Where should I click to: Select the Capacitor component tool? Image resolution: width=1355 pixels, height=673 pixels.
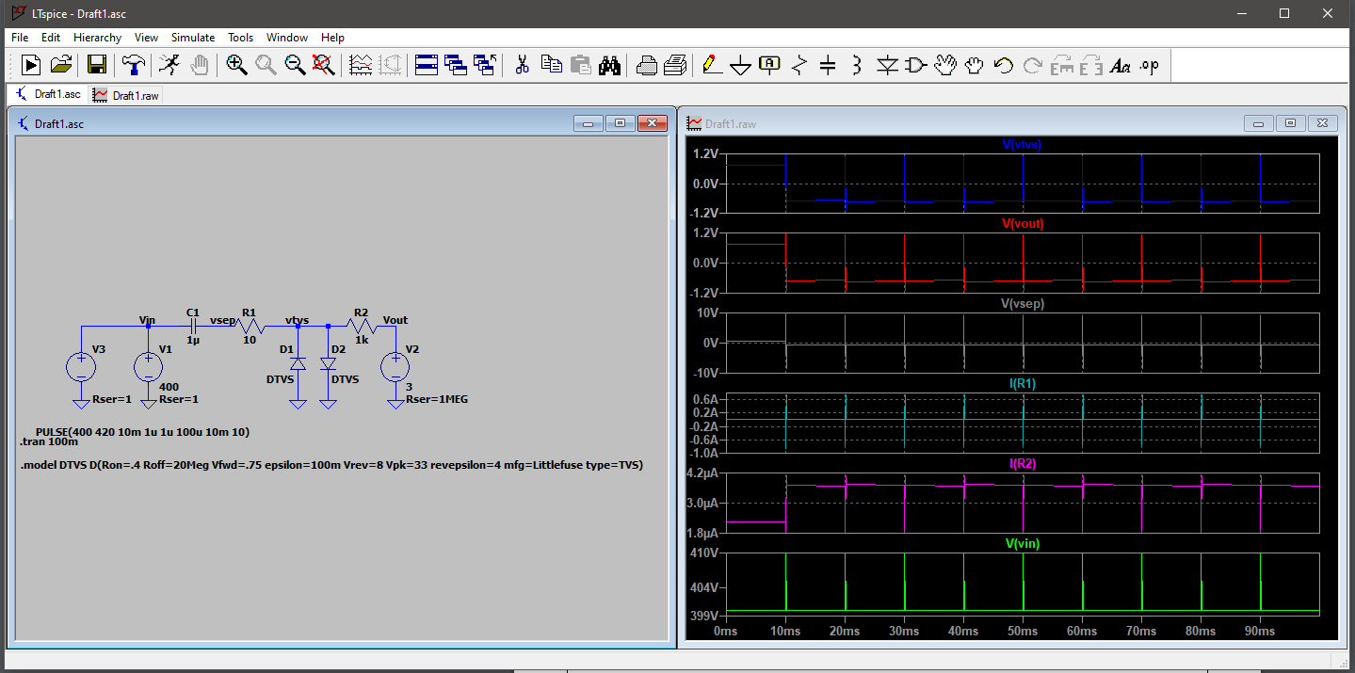[x=828, y=65]
